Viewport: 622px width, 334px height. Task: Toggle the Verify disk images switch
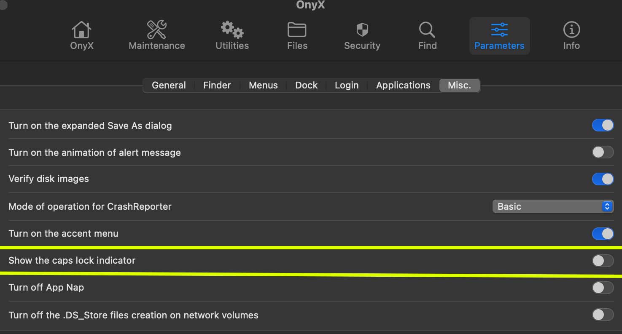coord(603,179)
